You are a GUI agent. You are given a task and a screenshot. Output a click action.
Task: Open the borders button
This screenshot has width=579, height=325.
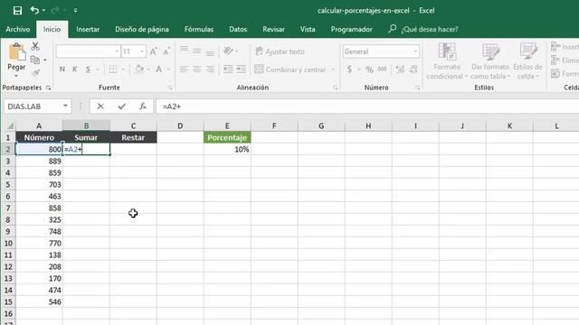(113, 70)
